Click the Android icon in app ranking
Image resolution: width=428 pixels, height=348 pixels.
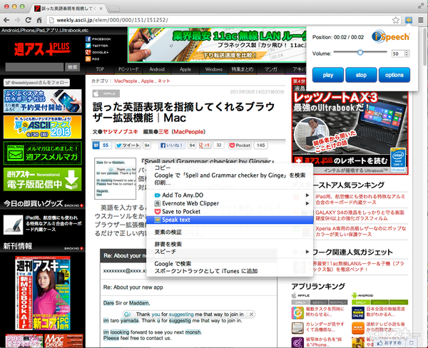(355, 296)
